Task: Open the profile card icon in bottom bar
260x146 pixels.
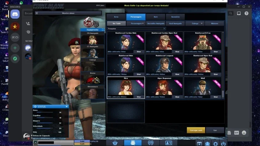Action: coord(169,143)
